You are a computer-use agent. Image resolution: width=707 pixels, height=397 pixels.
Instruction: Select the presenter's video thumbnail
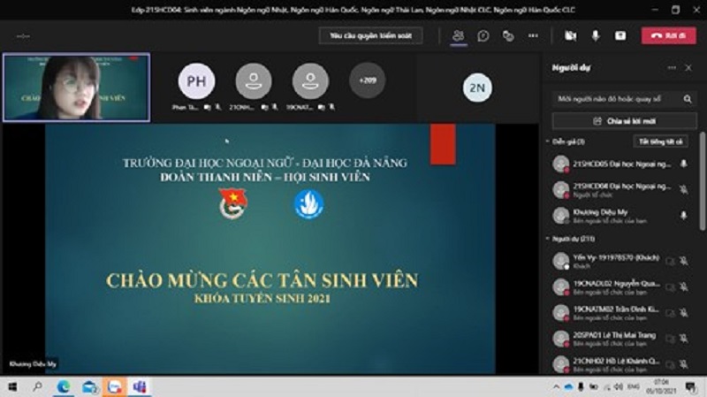pyautogui.click(x=76, y=88)
